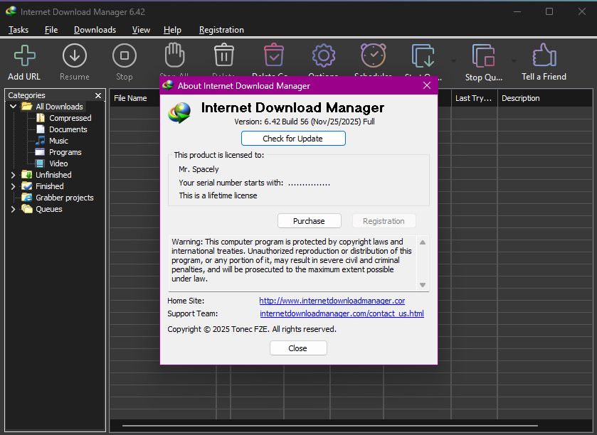Expand the Unfinished category
This screenshot has width=597, height=435.
13,175
